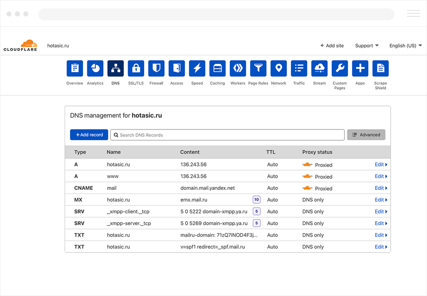Click the Add site link
Image resolution: width=427 pixels, height=296 pixels.
point(332,46)
